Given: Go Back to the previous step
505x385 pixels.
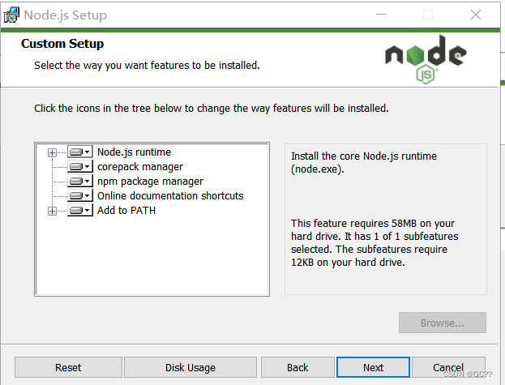Looking at the screenshot, I should coord(297,367).
